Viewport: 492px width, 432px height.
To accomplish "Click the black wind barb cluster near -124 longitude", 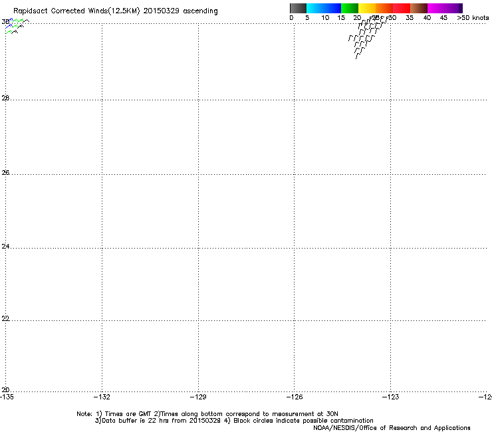I will 368,37.
